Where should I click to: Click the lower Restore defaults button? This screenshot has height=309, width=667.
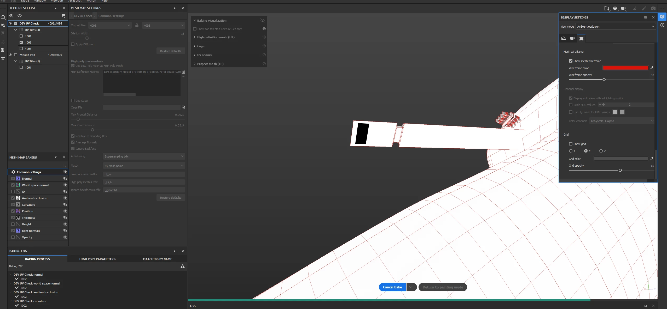coord(170,197)
